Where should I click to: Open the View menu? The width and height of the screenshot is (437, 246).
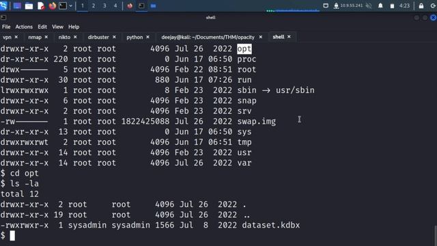(x=57, y=27)
